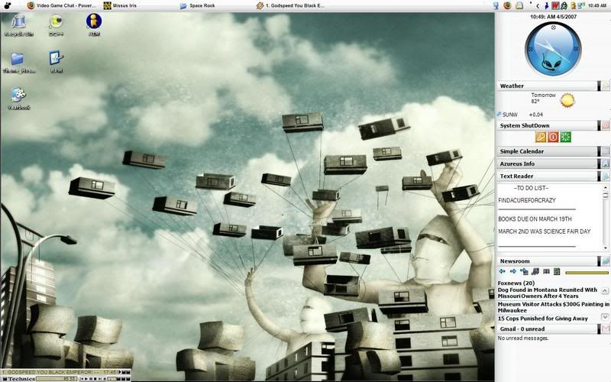Collapse the Gmail - 0 unread header
The image size is (611, 382).
[x=548, y=329]
